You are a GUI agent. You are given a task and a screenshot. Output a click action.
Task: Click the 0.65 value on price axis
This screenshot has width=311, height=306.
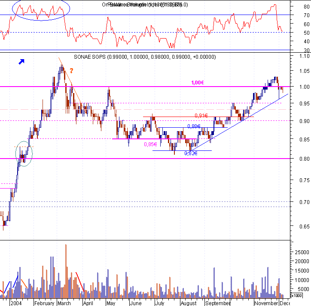pos(305,226)
